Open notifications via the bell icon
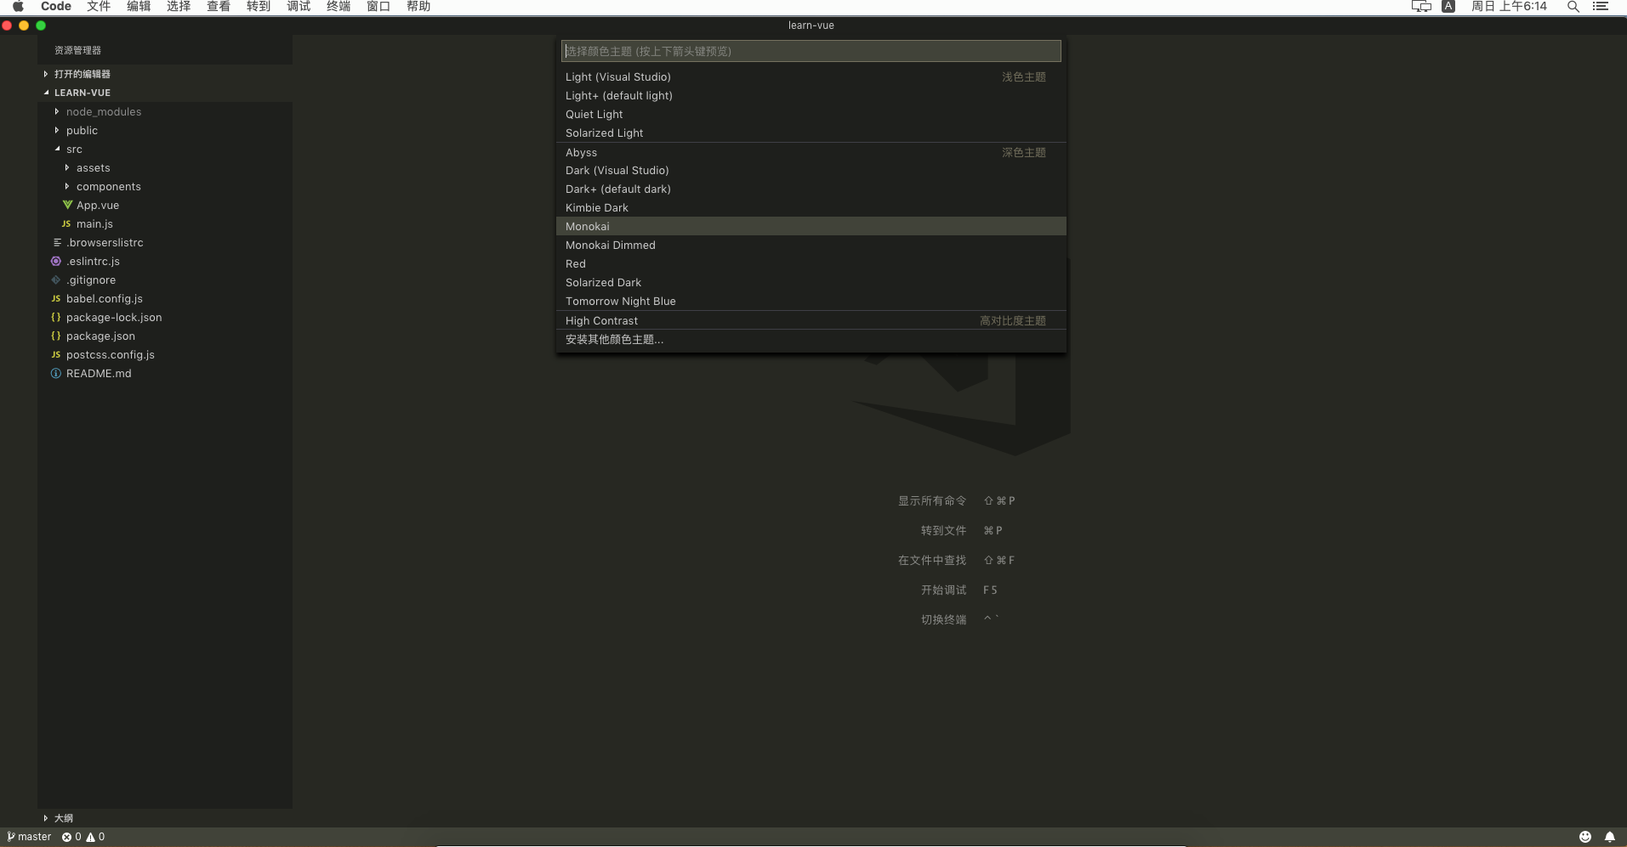The height and width of the screenshot is (847, 1627). click(1610, 837)
